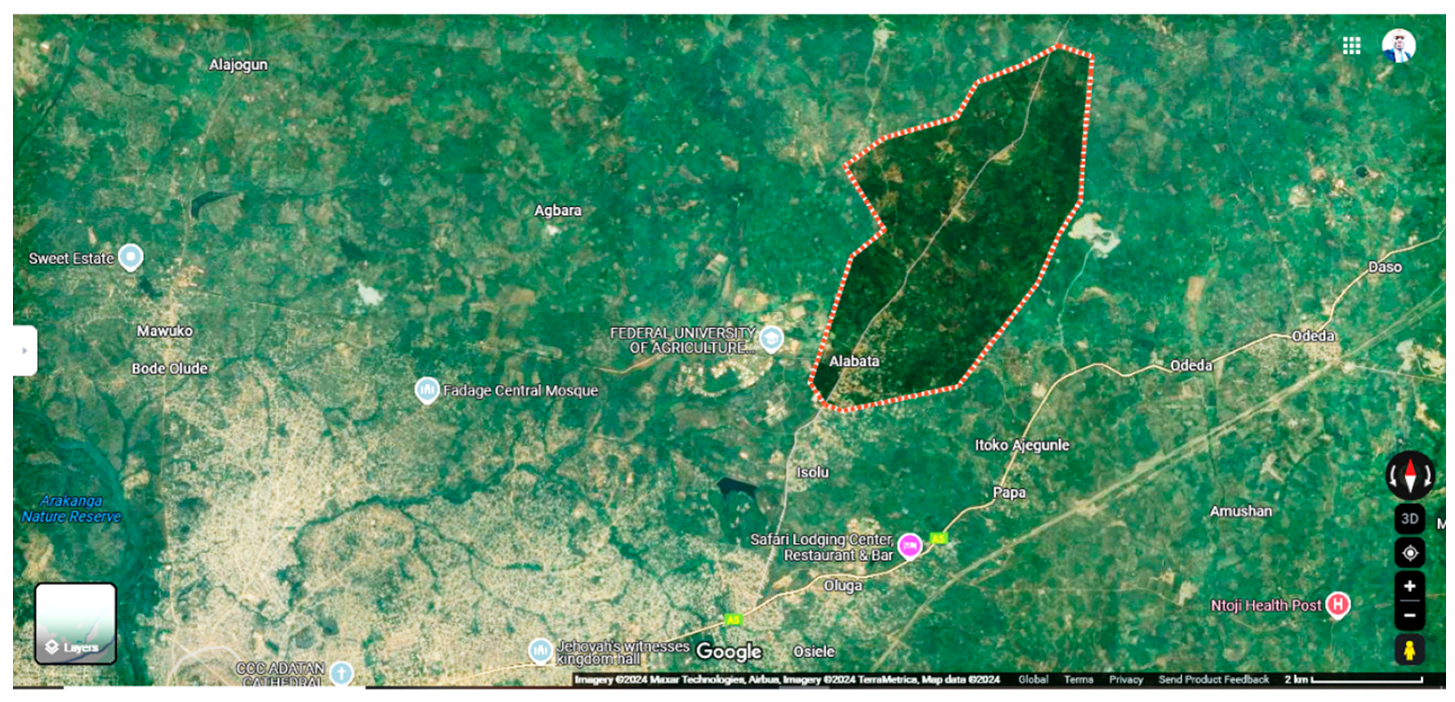This screenshot has height=702, width=1455.
Task: Open the Google apps grid
Action: pos(1351,46)
